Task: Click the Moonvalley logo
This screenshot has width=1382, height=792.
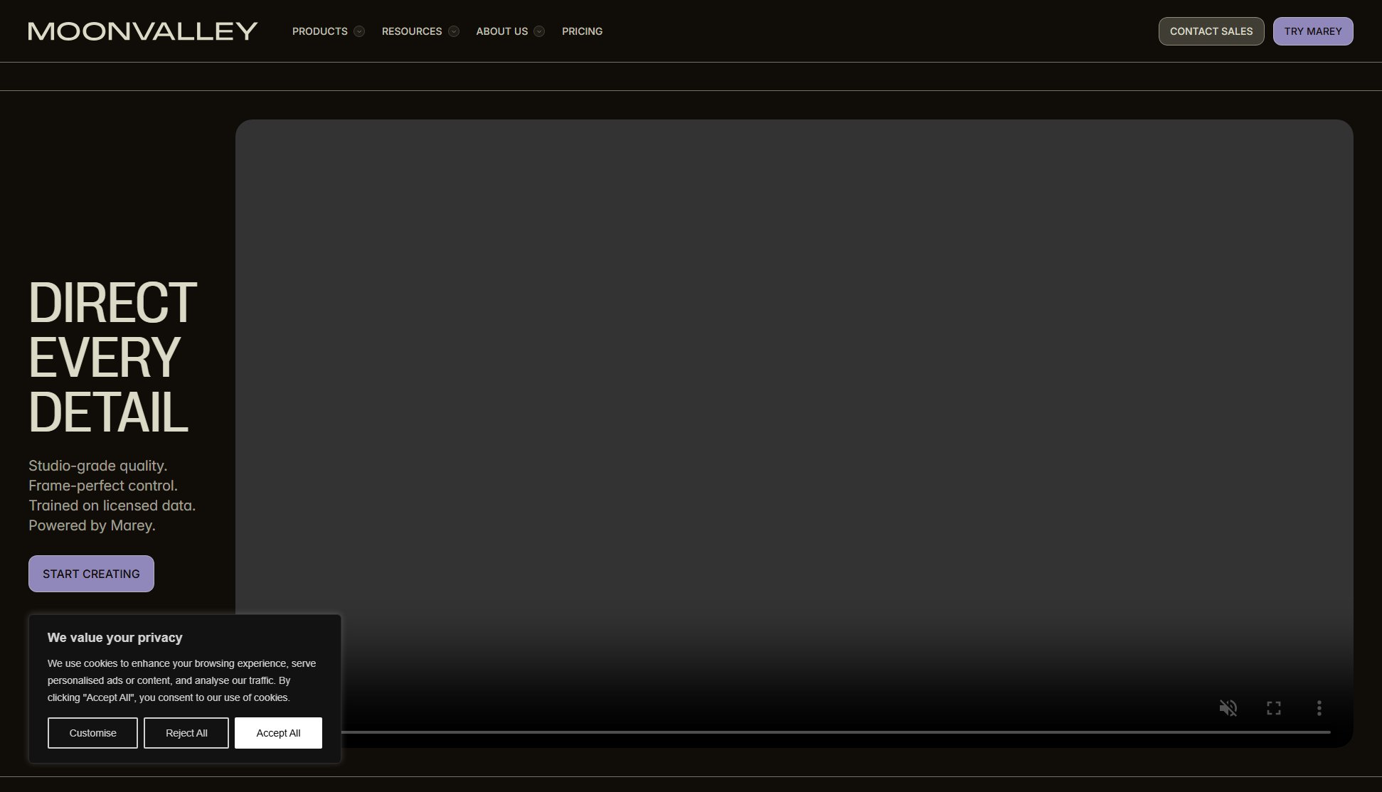Action: 142,31
